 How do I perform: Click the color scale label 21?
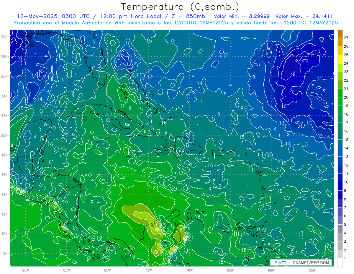(346, 89)
